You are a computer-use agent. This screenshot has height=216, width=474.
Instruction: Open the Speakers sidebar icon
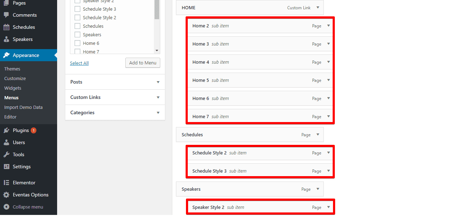click(6, 39)
